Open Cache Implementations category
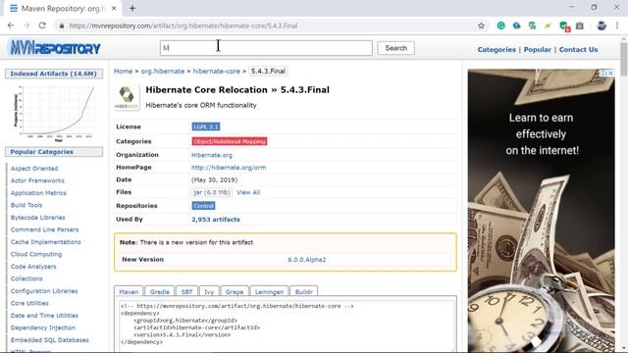 46,242
